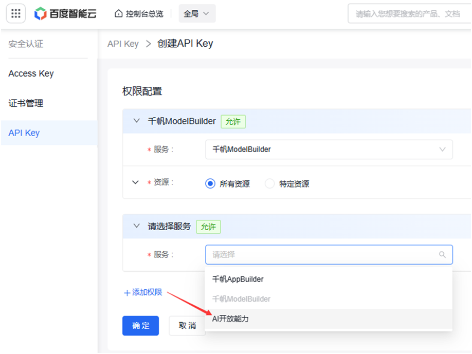
Task: Open the 全局 region dropdown
Action: [x=197, y=13]
